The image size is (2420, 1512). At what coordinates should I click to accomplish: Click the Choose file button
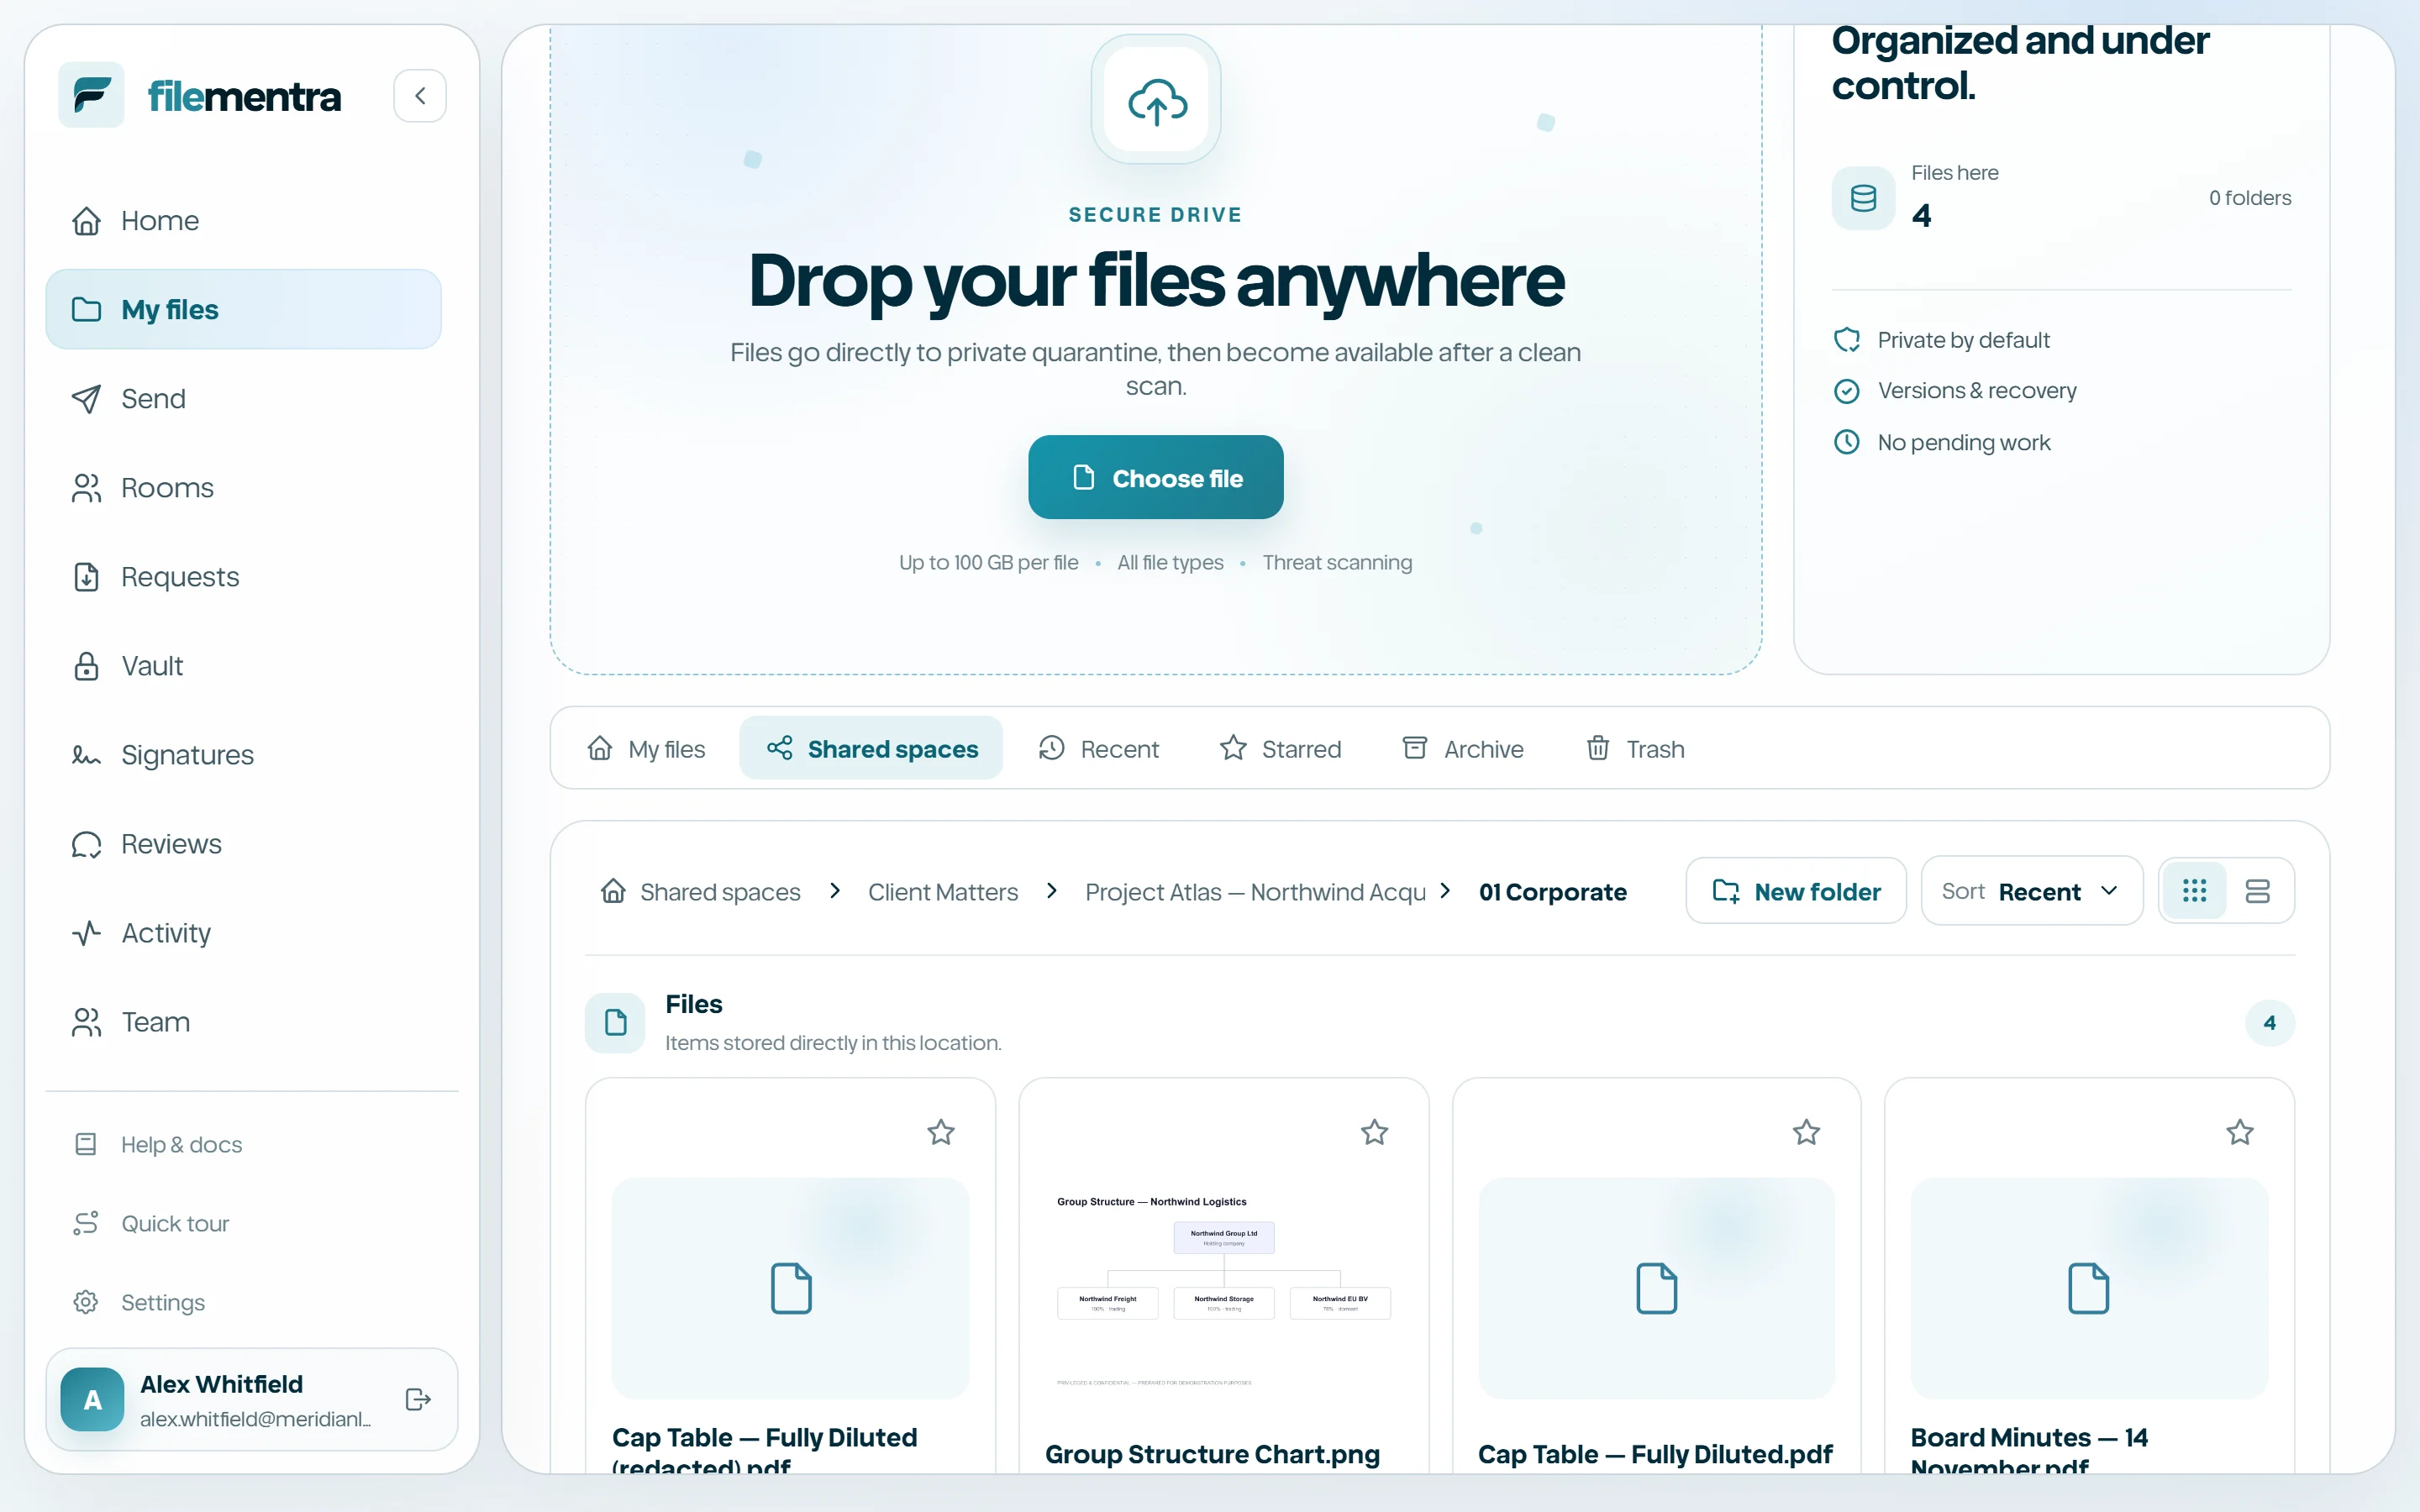tap(1156, 478)
